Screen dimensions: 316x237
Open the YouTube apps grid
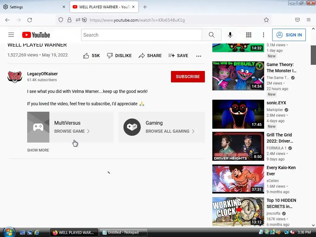[249, 35]
